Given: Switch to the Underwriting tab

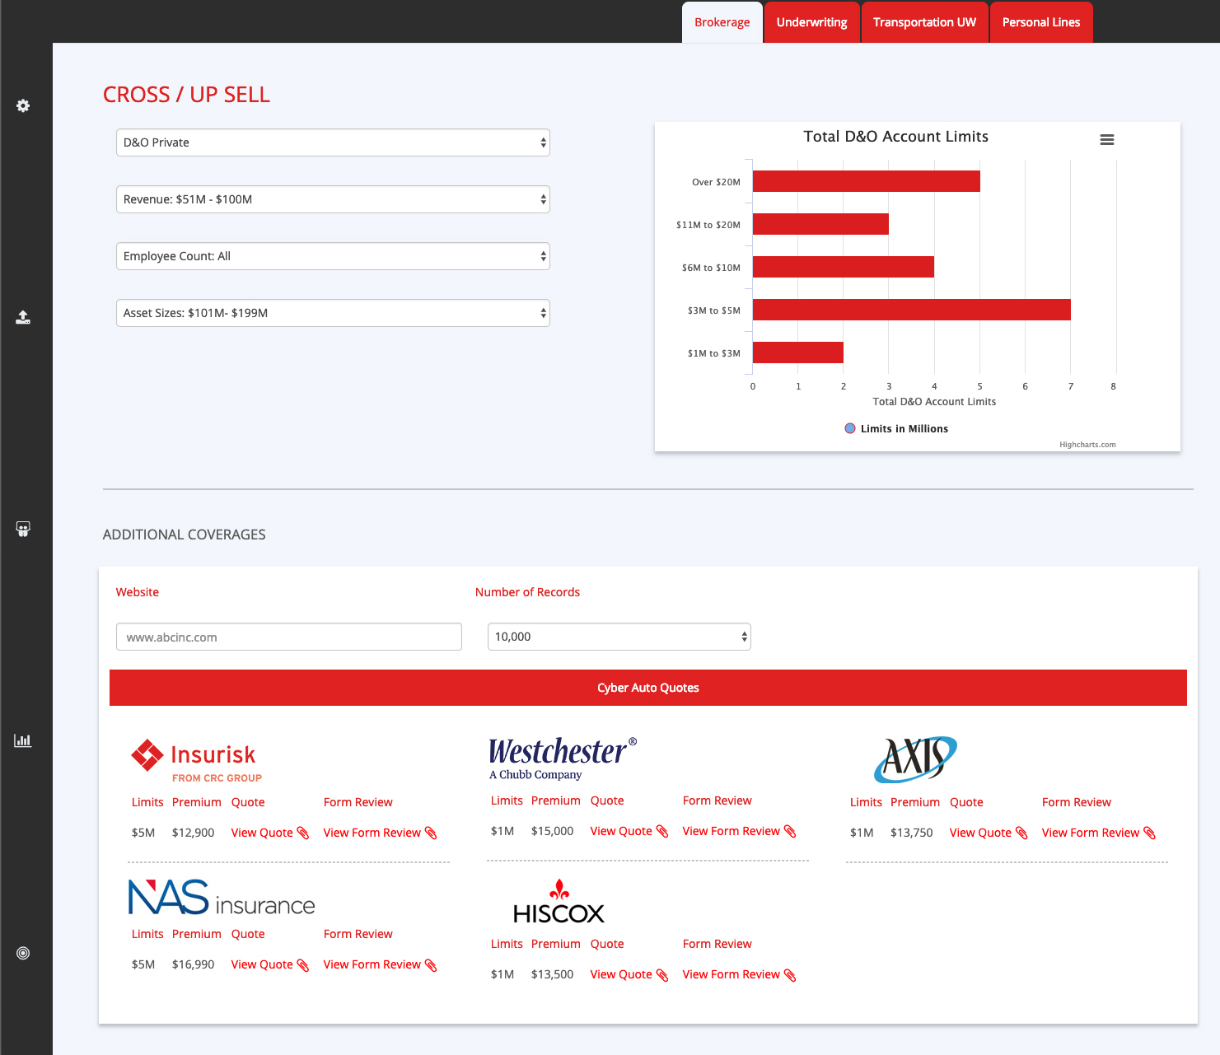Looking at the screenshot, I should (811, 22).
